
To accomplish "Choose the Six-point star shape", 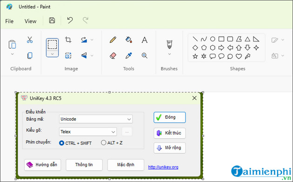I will (x=204, y=56).
